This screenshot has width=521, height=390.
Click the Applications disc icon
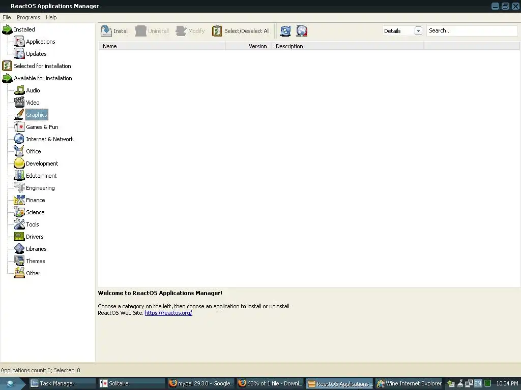pos(19,42)
